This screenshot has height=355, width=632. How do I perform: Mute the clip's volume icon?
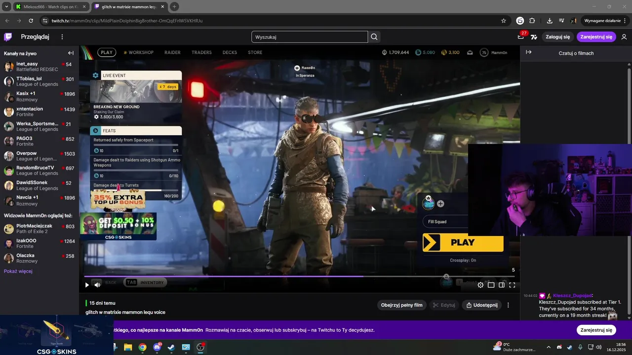(97, 284)
